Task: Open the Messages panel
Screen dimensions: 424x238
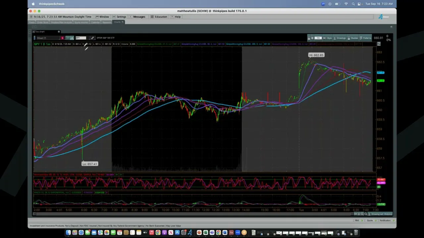Action: (137, 17)
